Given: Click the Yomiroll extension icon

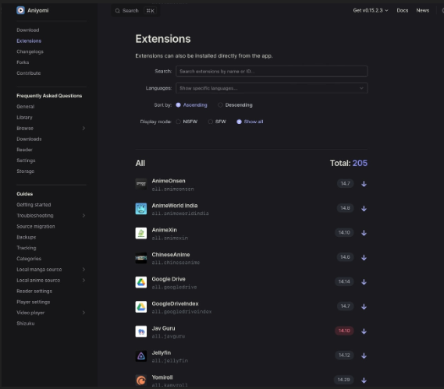Looking at the screenshot, I should (x=141, y=380).
